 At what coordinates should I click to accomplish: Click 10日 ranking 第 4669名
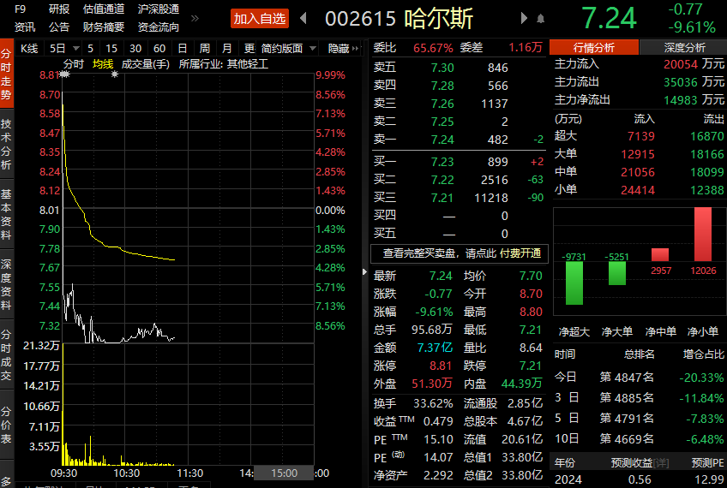(x=627, y=438)
